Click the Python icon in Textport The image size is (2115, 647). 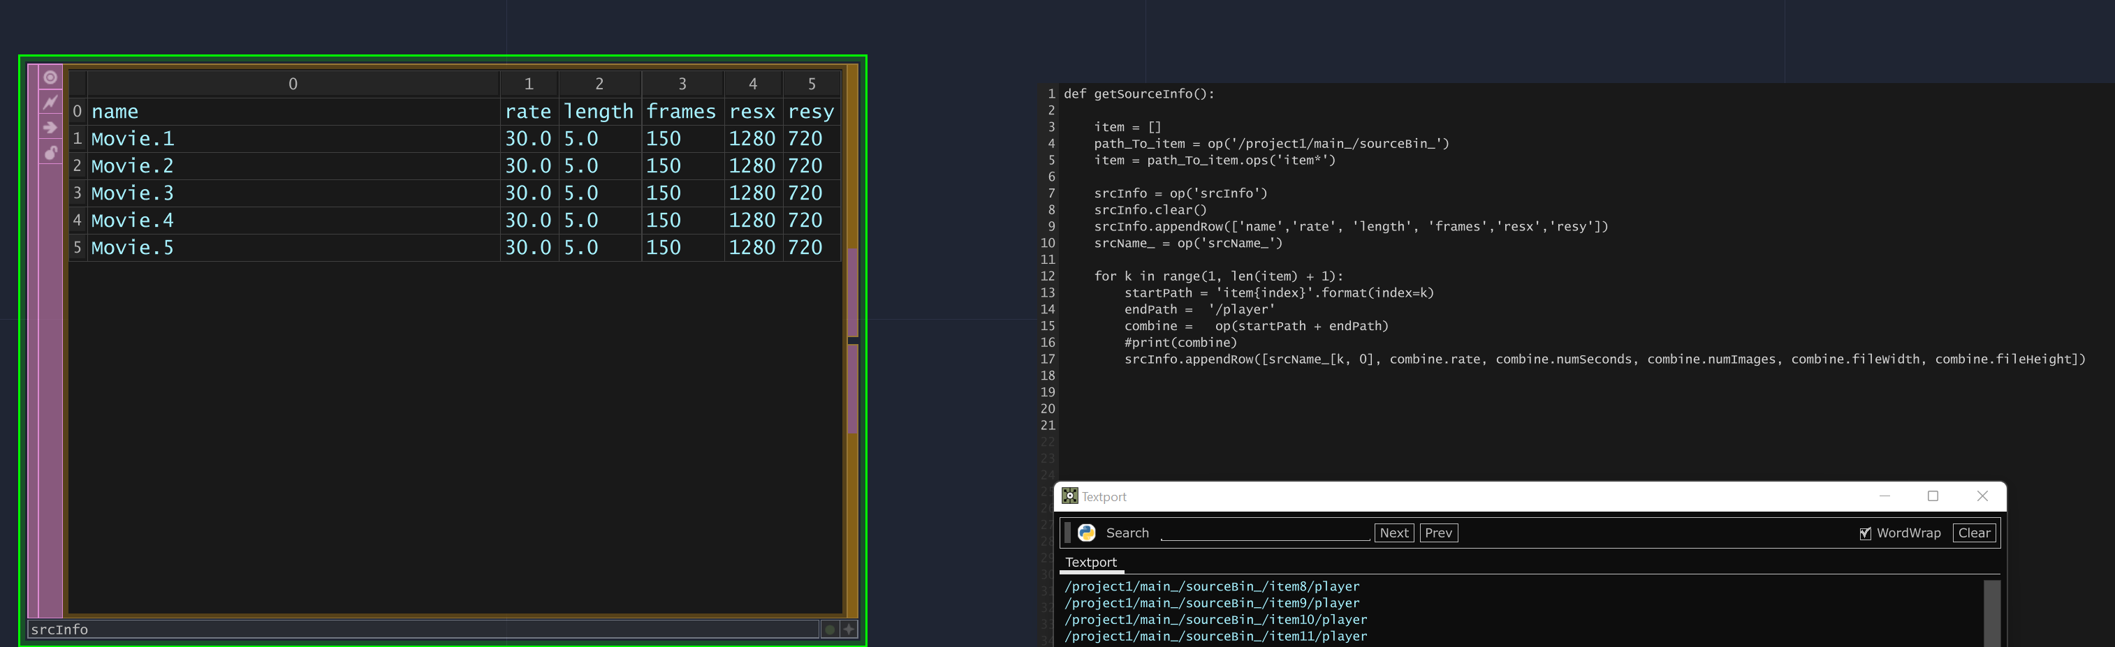pyautogui.click(x=1086, y=533)
